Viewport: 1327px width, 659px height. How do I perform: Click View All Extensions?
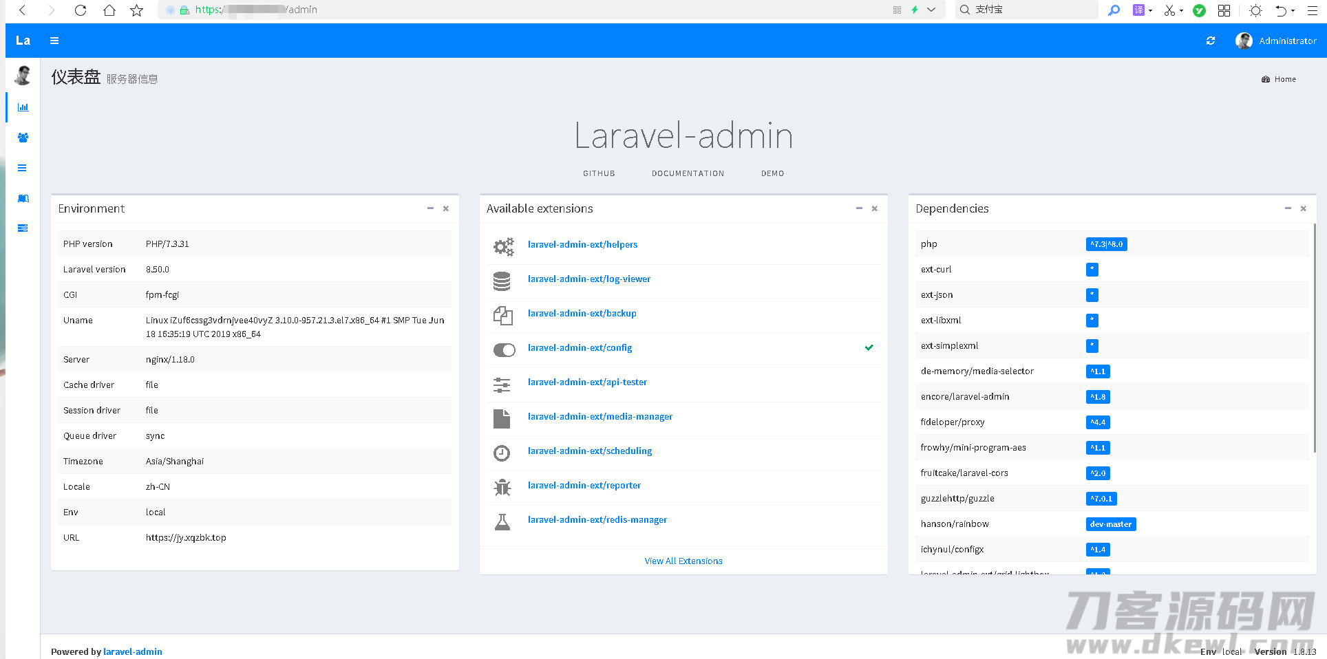(683, 561)
